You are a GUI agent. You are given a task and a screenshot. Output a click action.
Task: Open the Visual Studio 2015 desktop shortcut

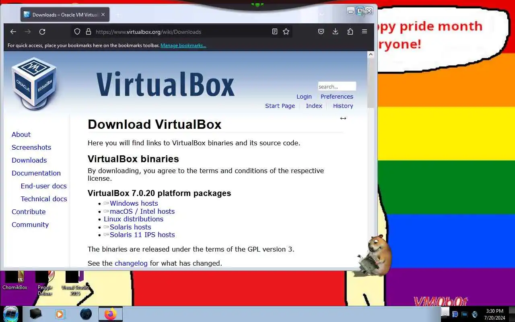pyautogui.click(x=75, y=283)
